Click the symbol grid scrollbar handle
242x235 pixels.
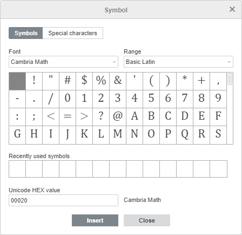230,79
